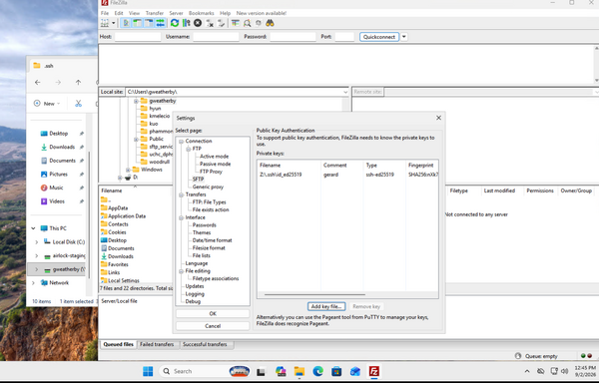Collapse This PC in Explorer sidebar

[33, 228]
